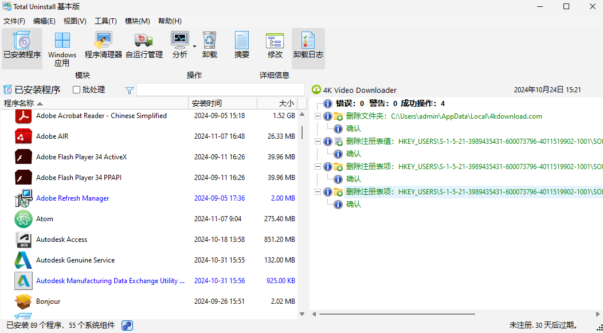Image resolution: width=603 pixels, height=333 pixels.
Task: Collapse the highlighted last 删除注册表项 node
Action: [x=318, y=192]
